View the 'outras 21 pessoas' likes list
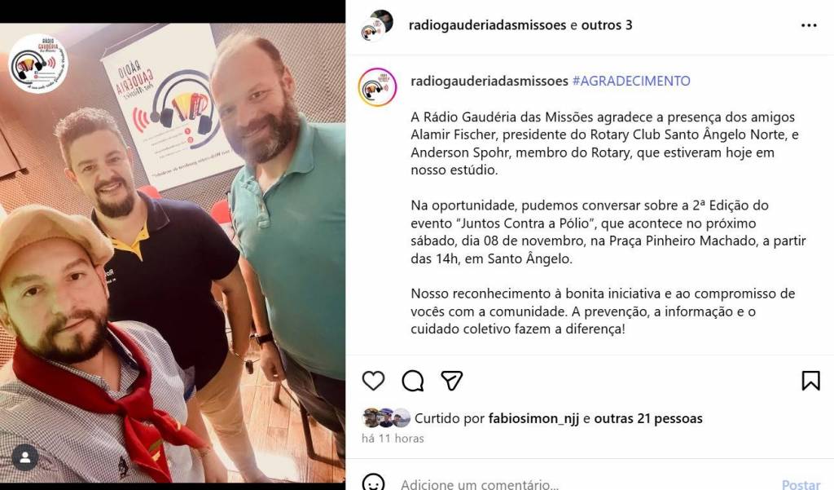The image size is (834, 490). point(647,418)
